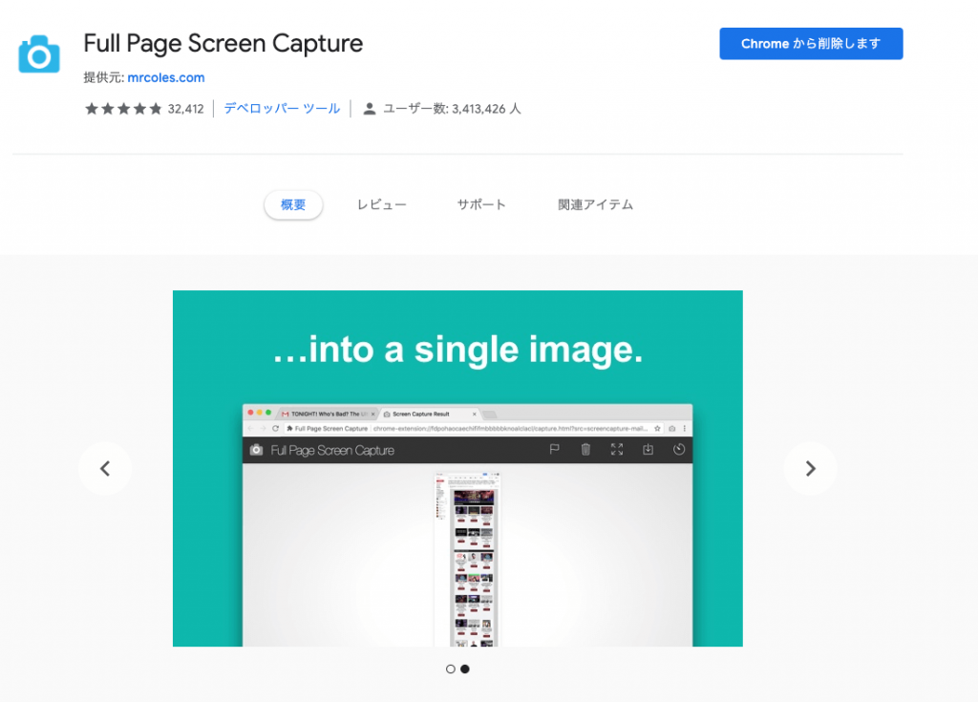Advance to next screenshot with right chevron
978x702 pixels.
(x=810, y=469)
